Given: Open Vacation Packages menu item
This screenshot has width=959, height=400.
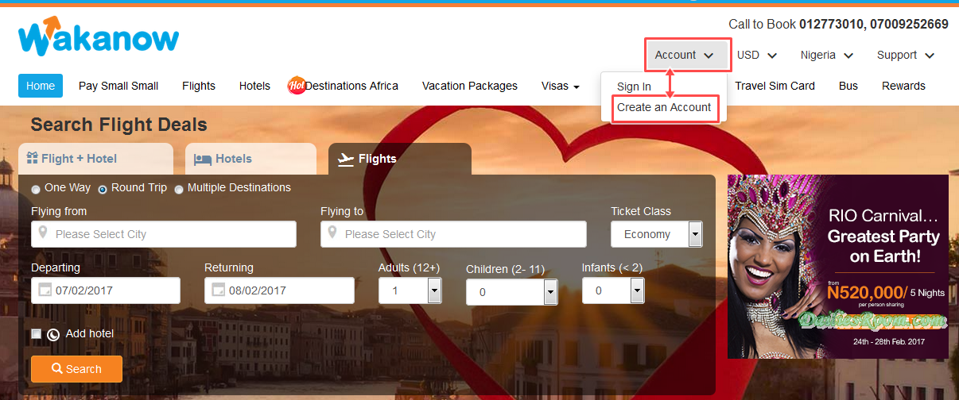Looking at the screenshot, I should 470,86.
